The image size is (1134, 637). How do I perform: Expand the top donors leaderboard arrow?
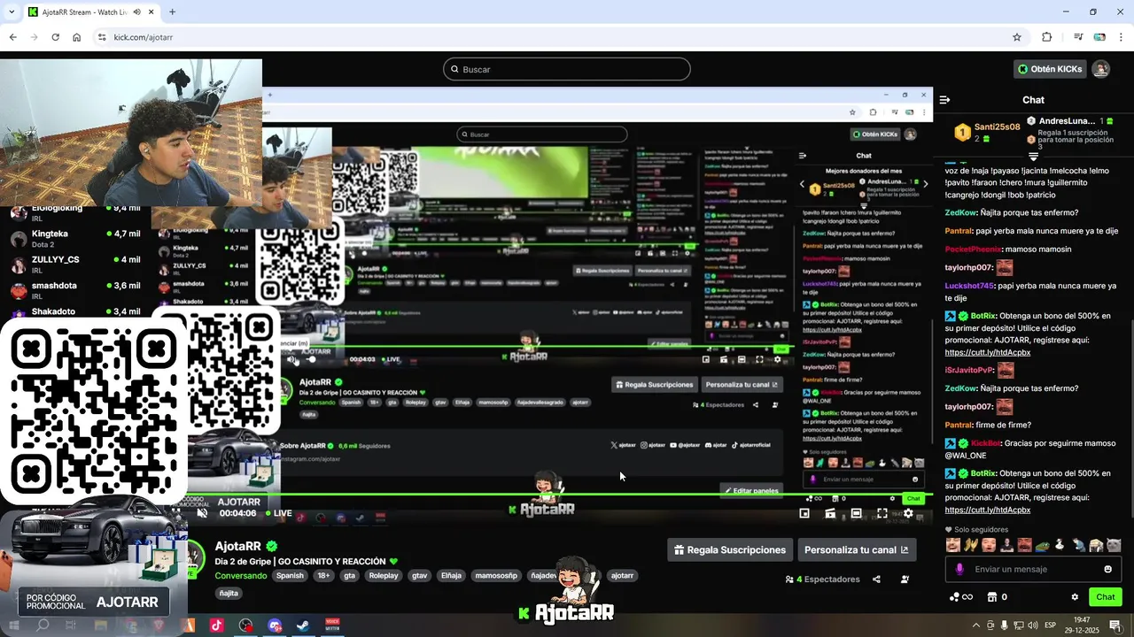1033,157
